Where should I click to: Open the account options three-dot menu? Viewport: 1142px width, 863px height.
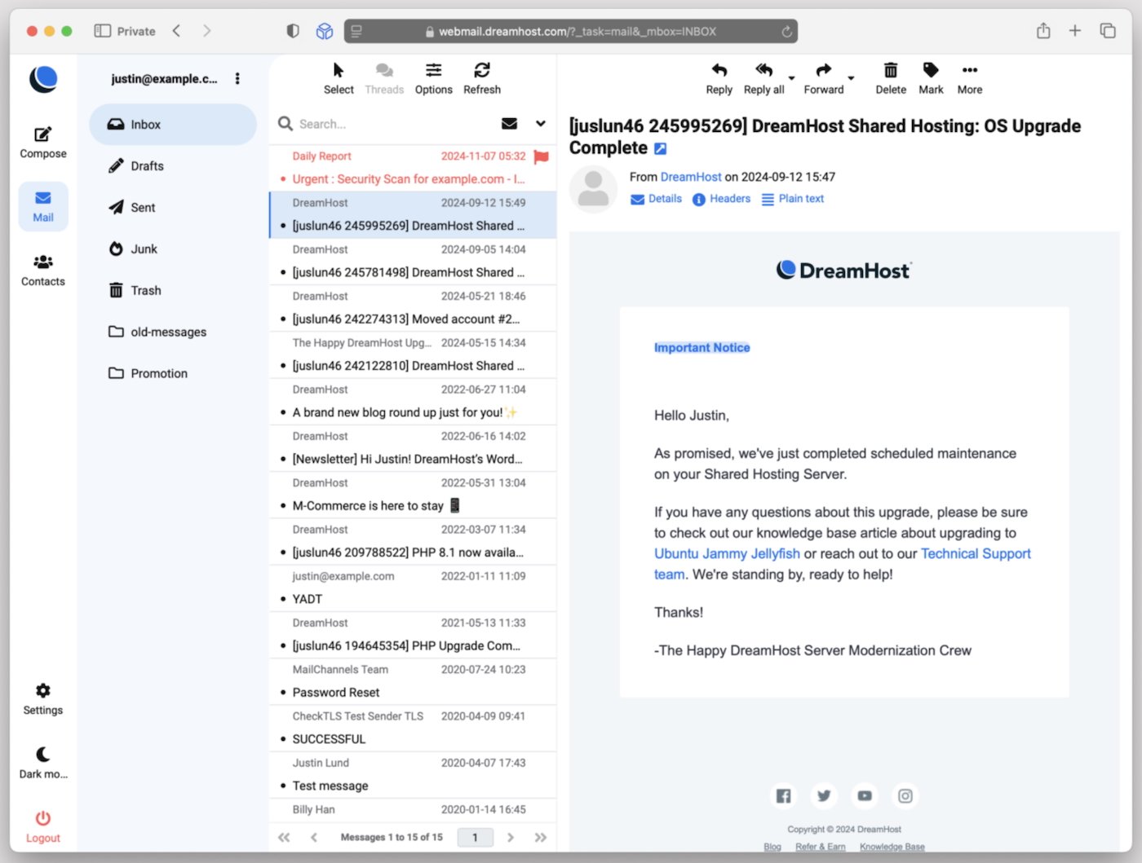tap(237, 78)
